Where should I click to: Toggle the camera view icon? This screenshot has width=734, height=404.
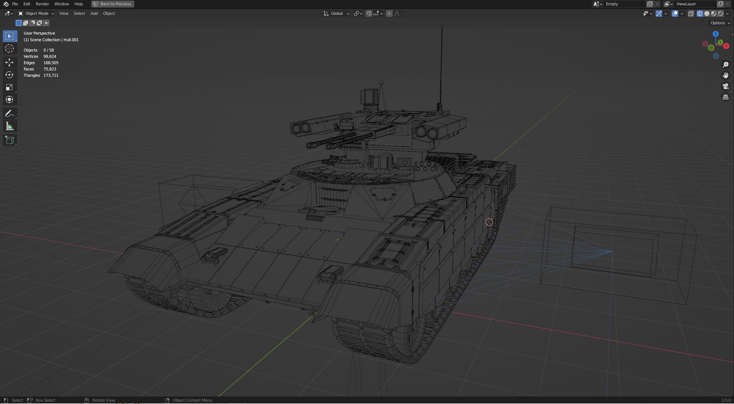(x=725, y=86)
